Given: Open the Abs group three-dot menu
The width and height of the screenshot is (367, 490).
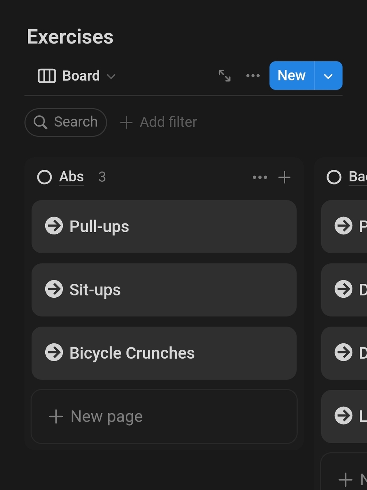Looking at the screenshot, I should click(x=260, y=177).
